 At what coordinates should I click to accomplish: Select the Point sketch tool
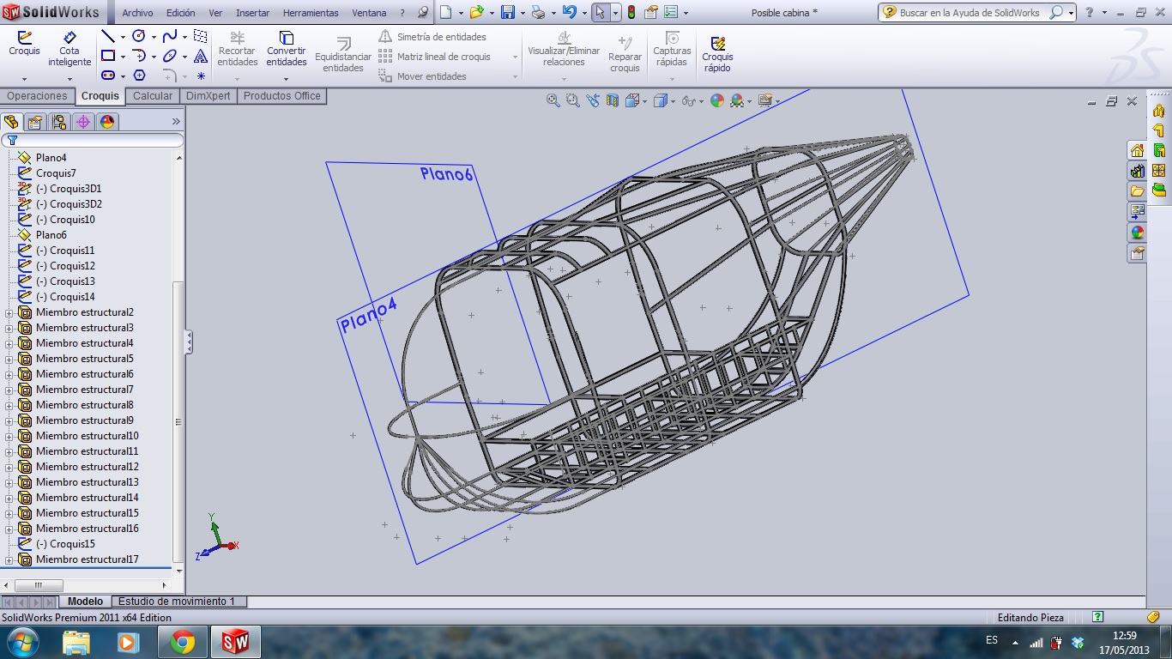coord(200,76)
